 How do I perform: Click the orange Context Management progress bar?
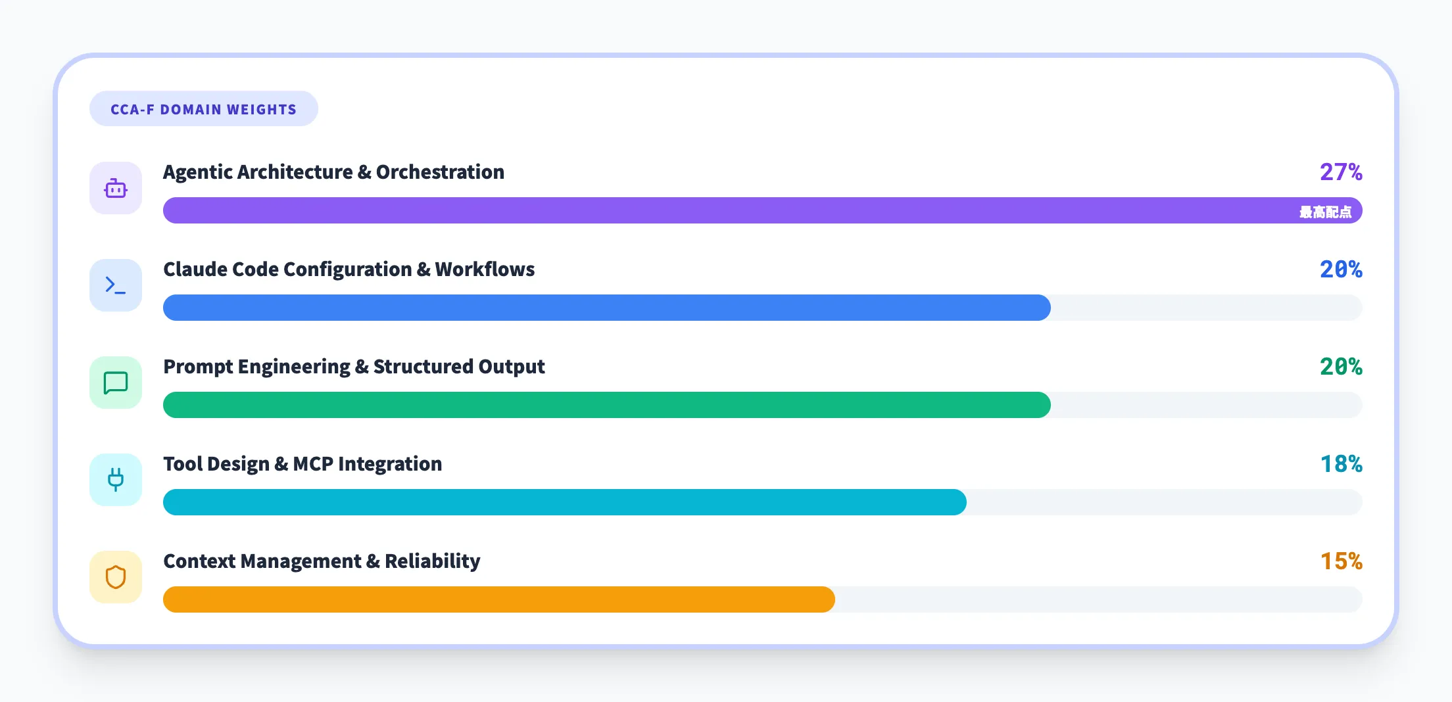click(498, 600)
